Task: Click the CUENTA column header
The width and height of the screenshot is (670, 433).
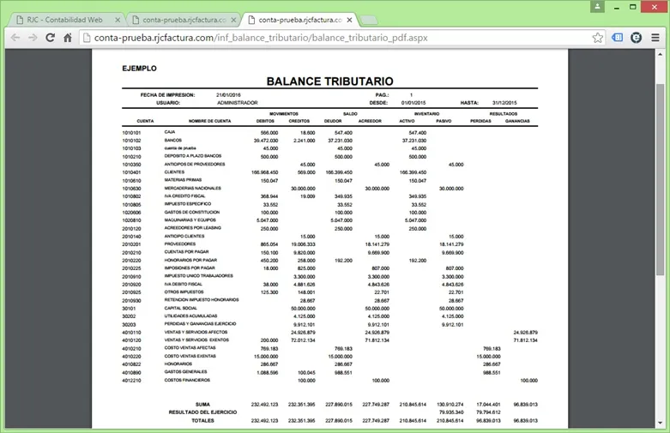Action: 145,121
